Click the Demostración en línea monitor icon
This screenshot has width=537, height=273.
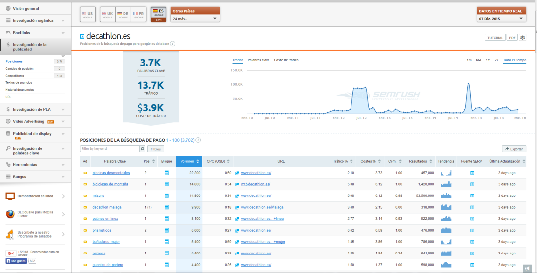10,196
